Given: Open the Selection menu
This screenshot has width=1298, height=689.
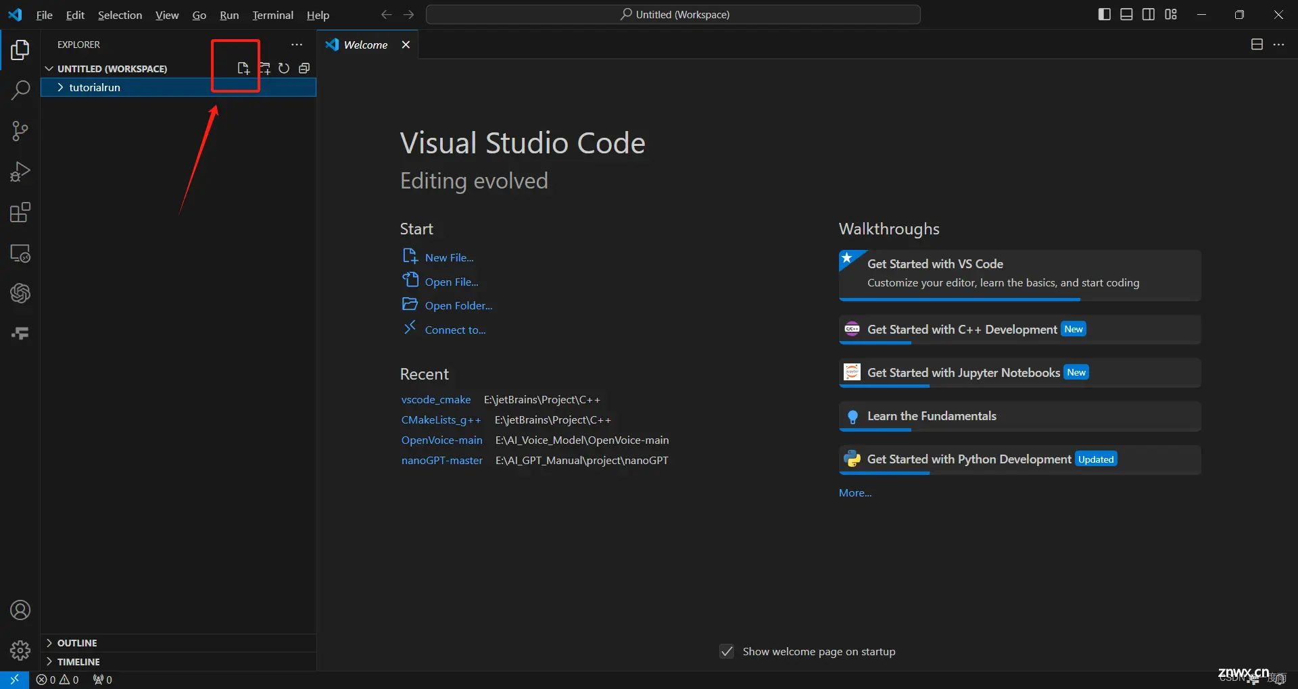Looking at the screenshot, I should coord(120,15).
